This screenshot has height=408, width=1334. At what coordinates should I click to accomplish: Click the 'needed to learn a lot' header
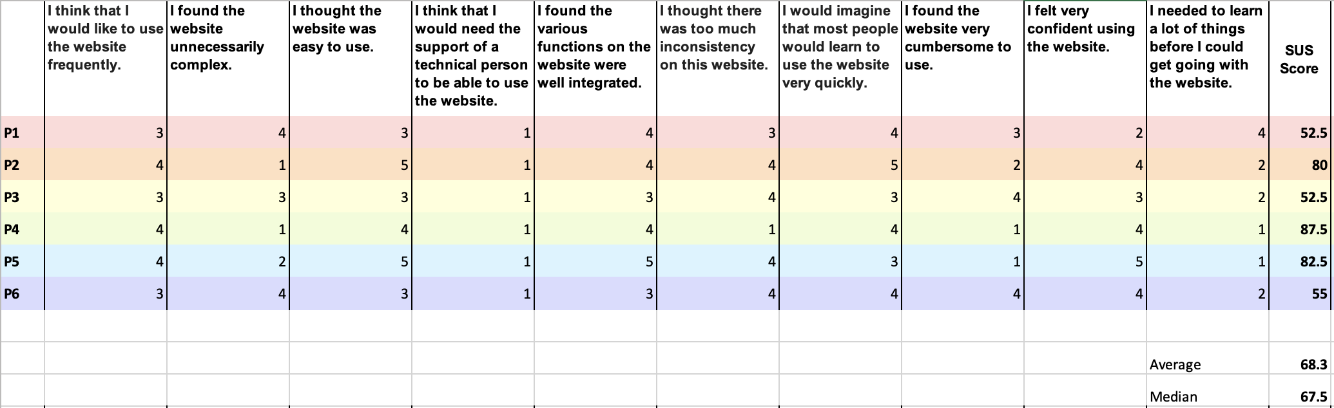pos(1208,59)
